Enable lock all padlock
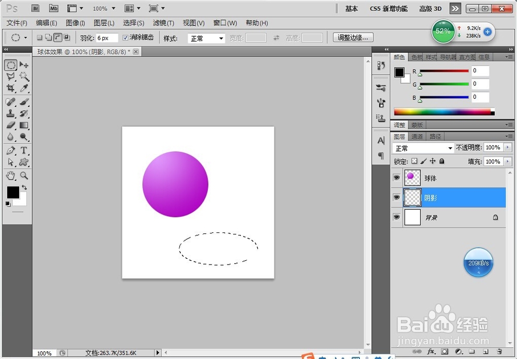The height and width of the screenshot is (359, 517). pos(442,161)
